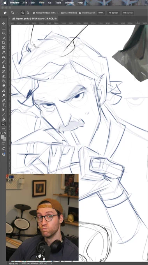The image size is (148, 265).
Task: Select the History Brush tool
Action: 4,71
